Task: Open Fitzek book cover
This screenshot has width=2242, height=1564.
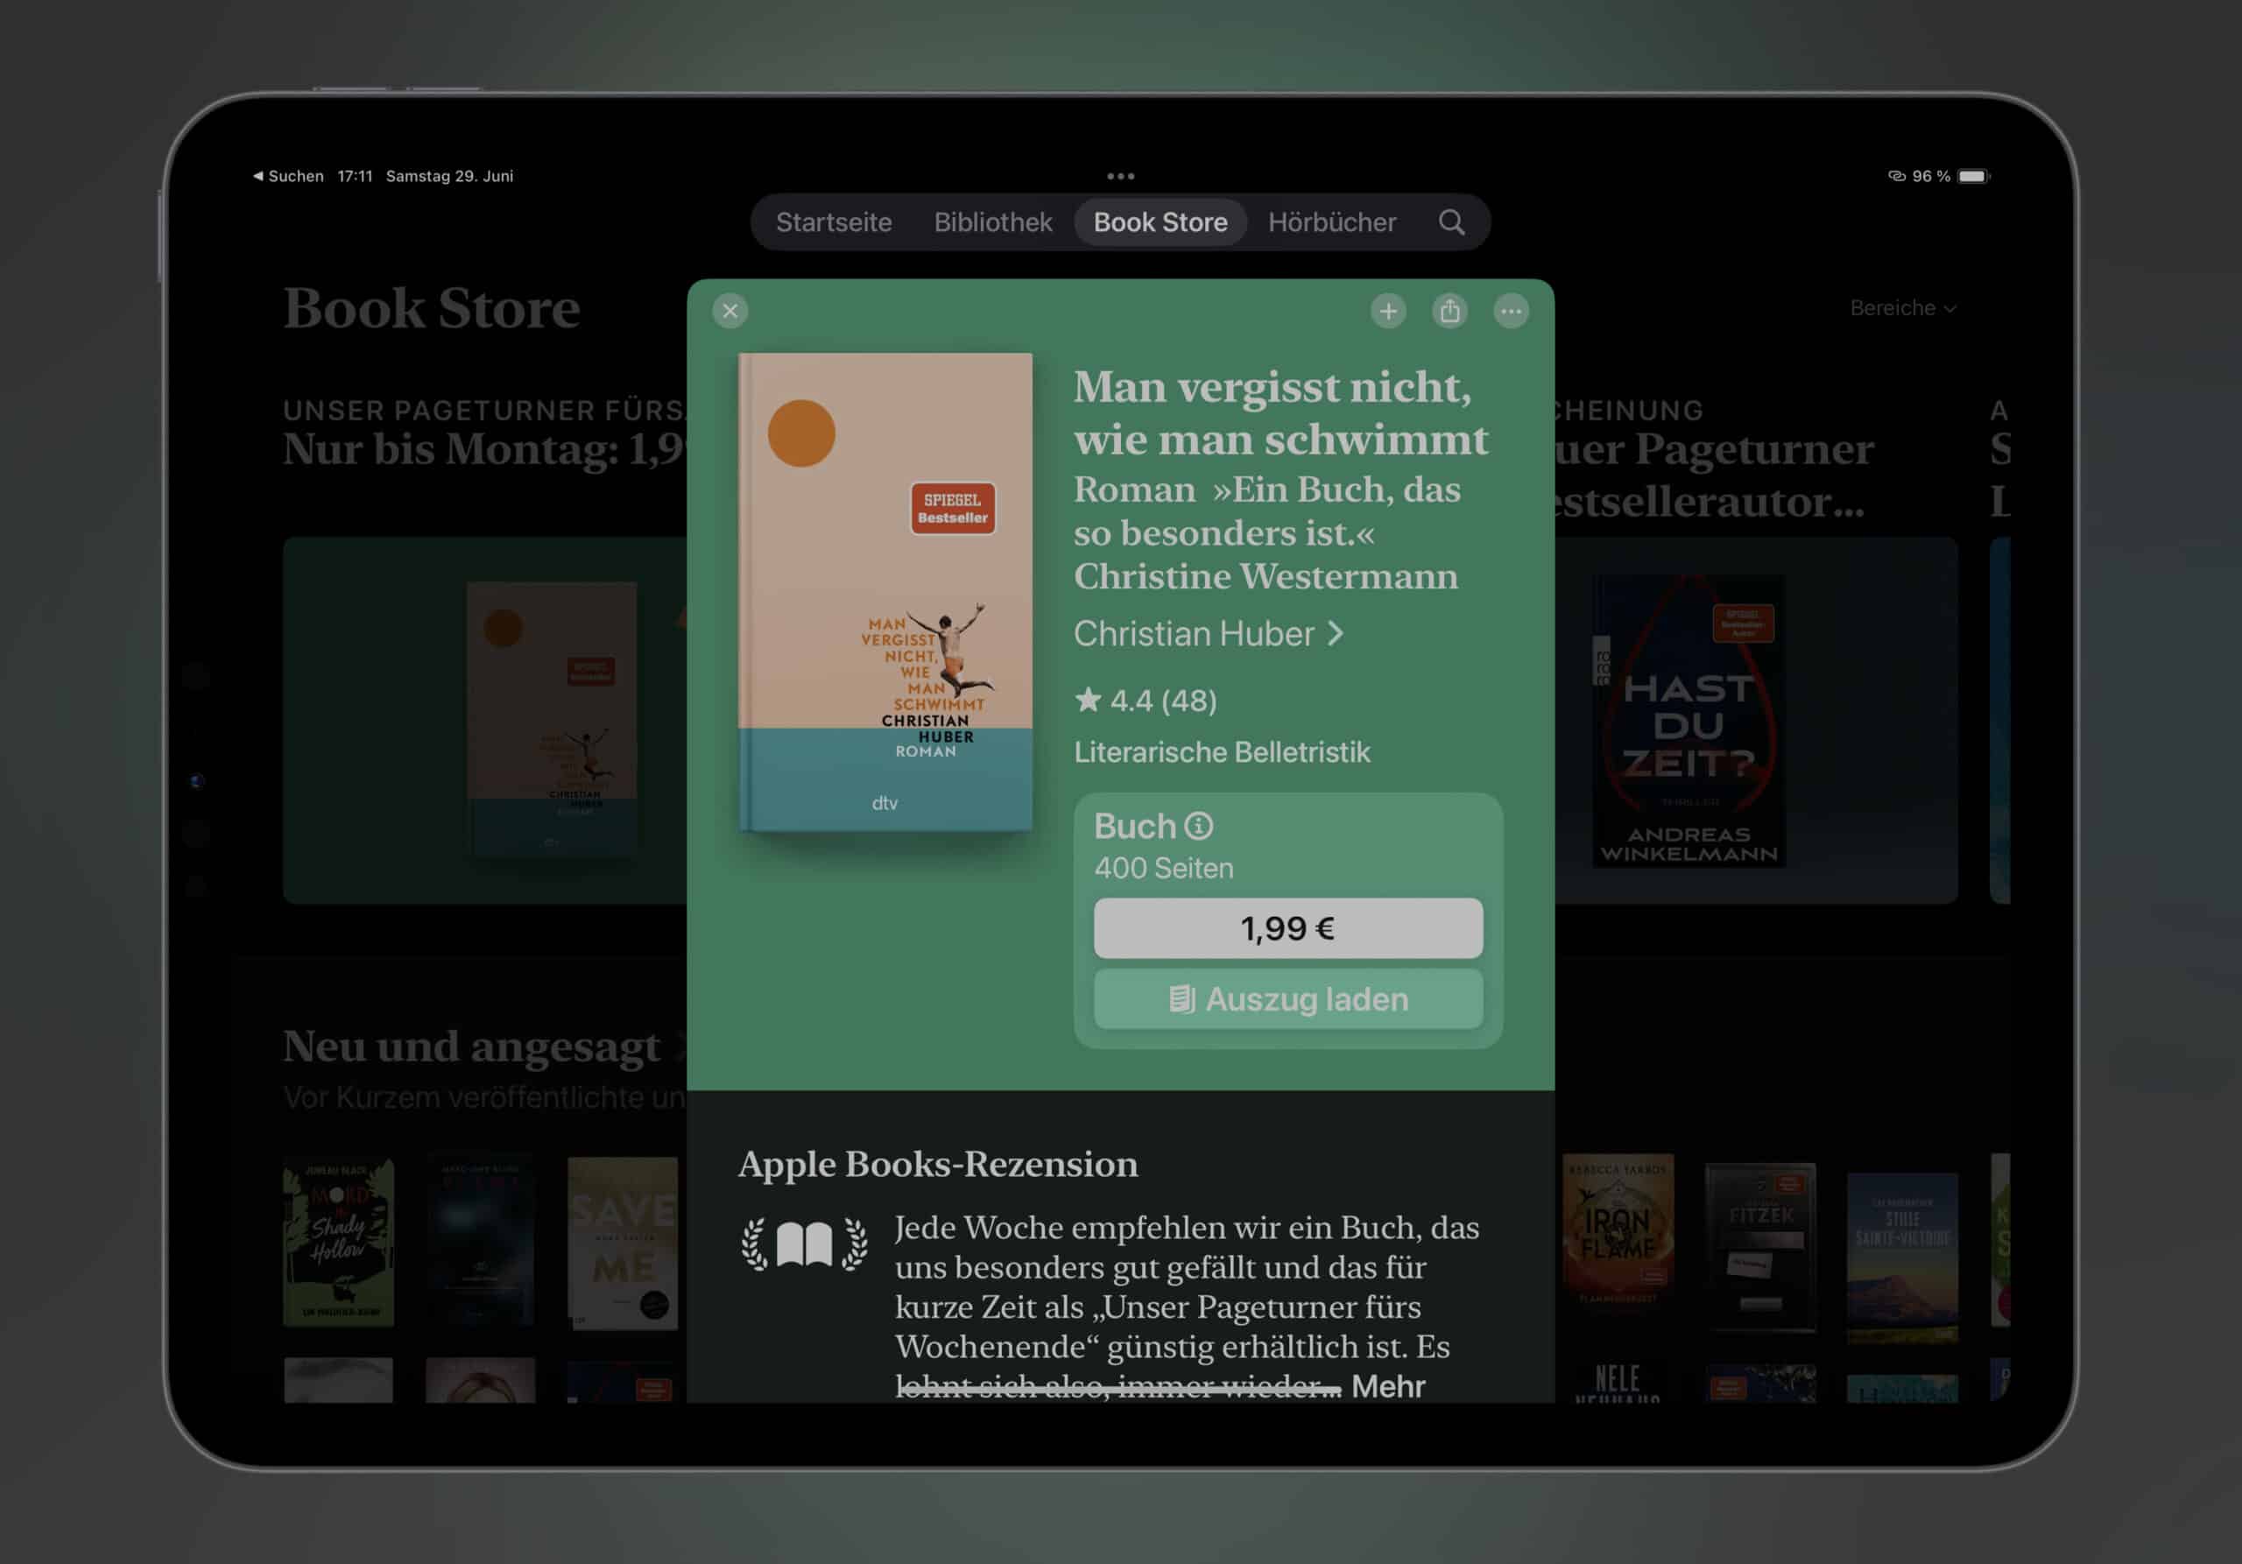Action: (1759, 1246)
